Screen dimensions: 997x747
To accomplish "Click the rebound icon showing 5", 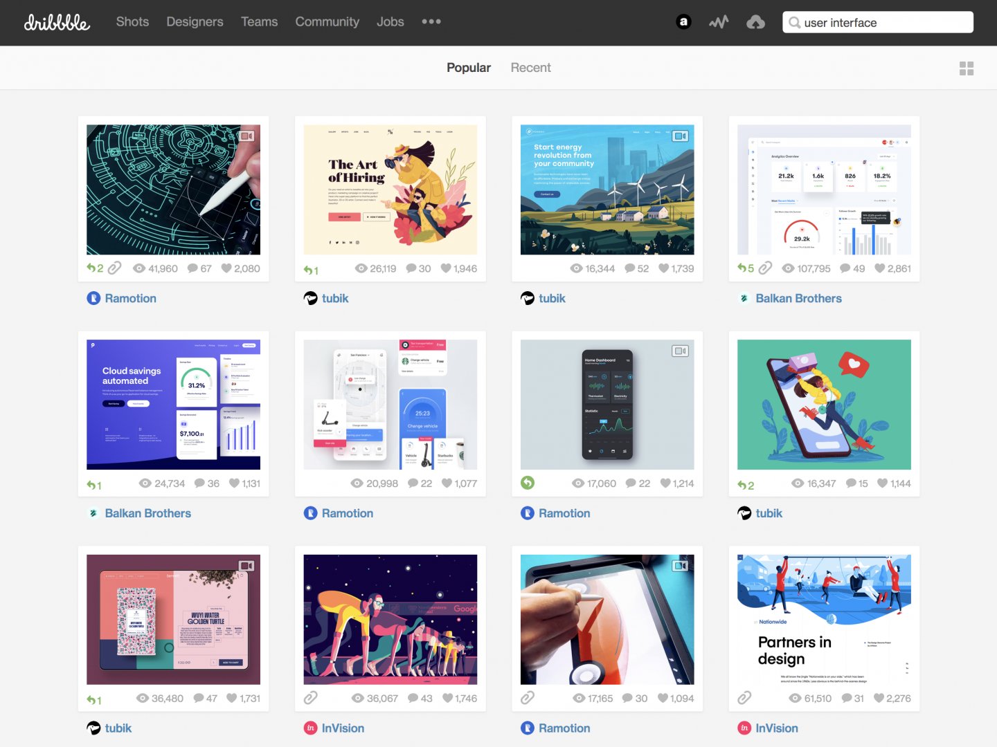I will [x=746, y=268].
